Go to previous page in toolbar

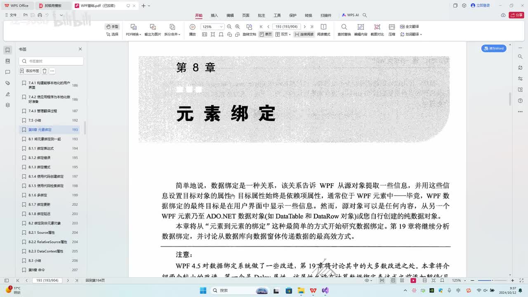click(268, 27)
